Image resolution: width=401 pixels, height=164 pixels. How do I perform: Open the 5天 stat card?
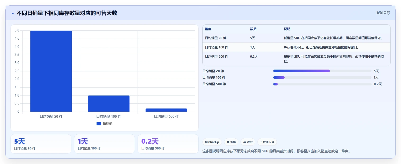[41, 144]
